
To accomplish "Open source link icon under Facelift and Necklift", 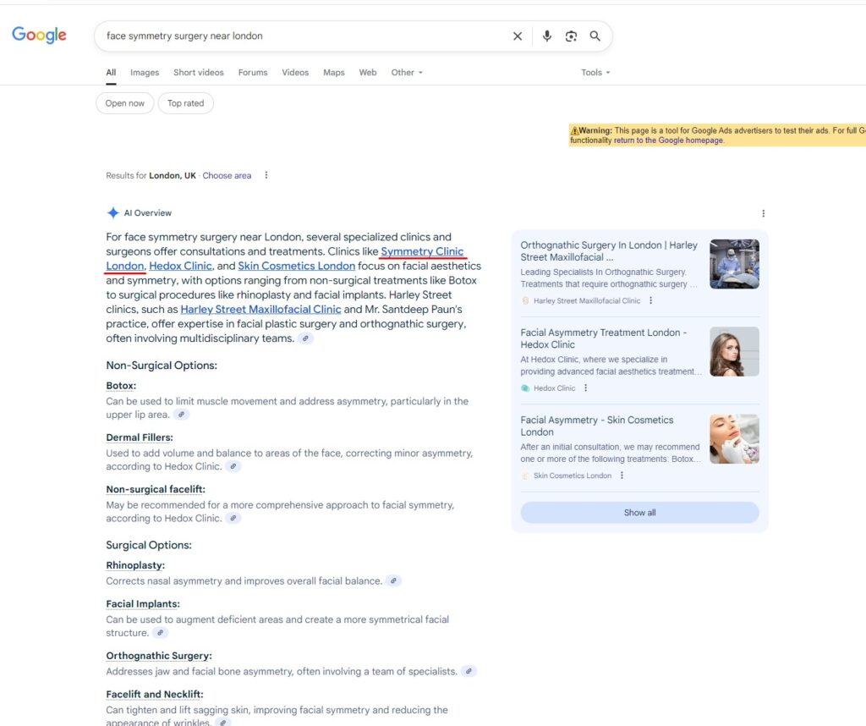I will click(x=222, y=722).
